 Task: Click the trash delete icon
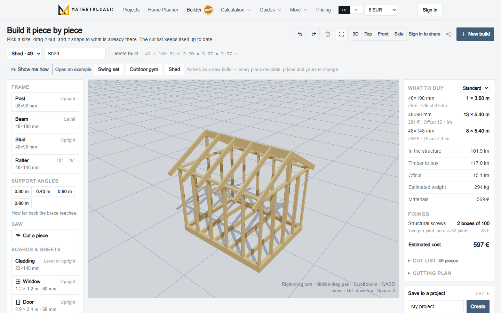tap(328, 34)
